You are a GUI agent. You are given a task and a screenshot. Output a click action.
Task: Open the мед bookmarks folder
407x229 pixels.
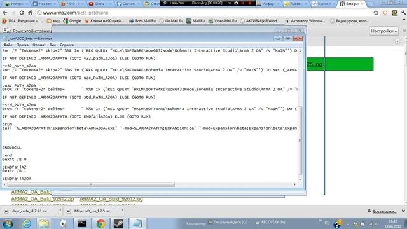(53, 21)
